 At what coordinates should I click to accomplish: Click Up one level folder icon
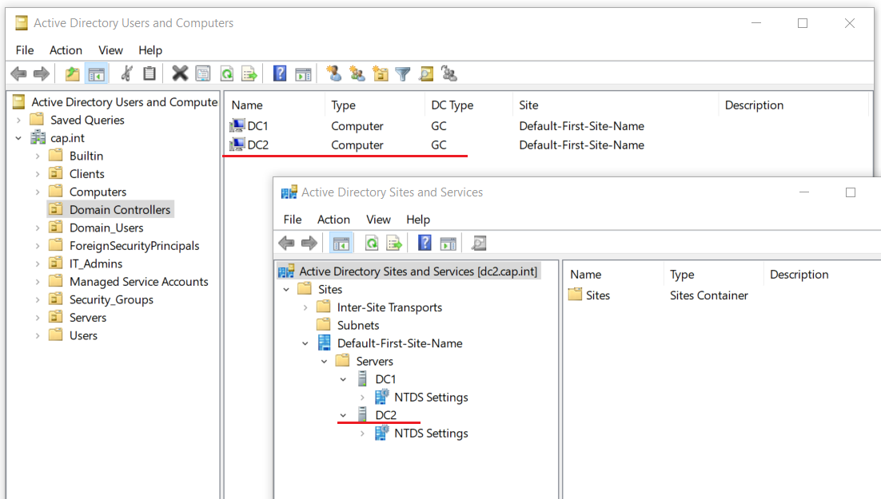pos(72,73)
